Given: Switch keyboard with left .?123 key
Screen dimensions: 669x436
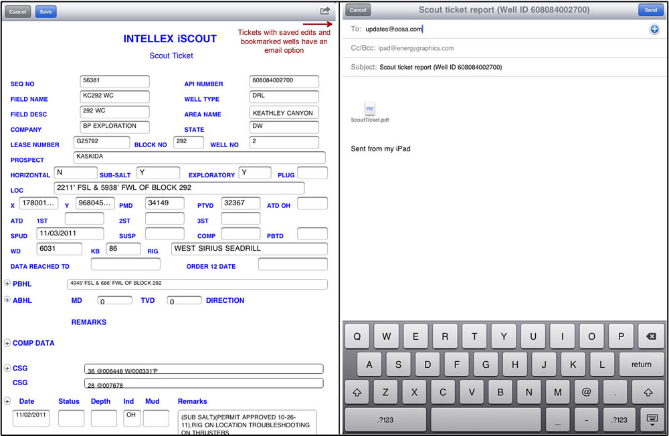Looking at the screenshot, I should (385, 420).
